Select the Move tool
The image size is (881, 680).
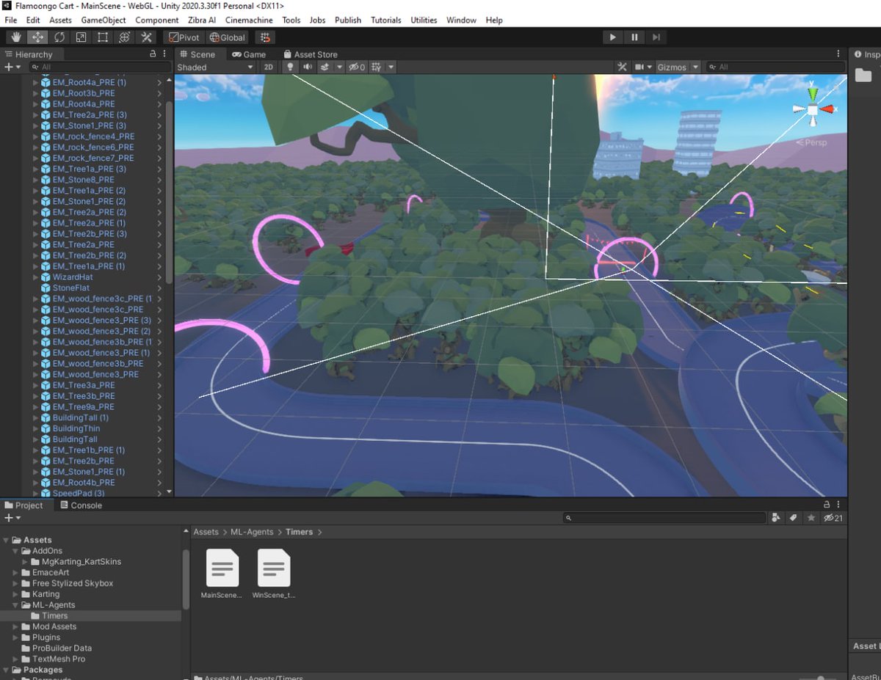coord(37,37)
